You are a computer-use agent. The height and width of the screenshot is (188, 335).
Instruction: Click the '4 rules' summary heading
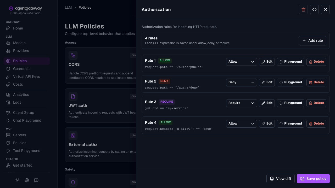click(151, 38)
